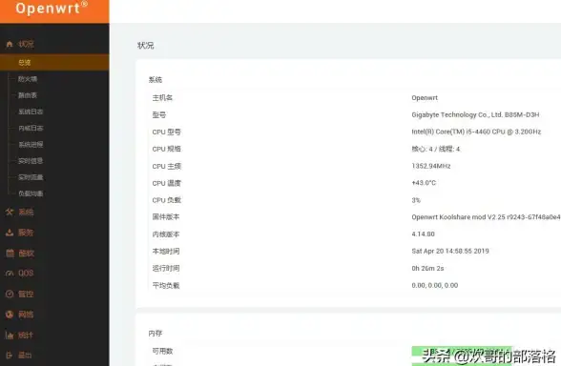The image size is (561, 366).
Task: Open the 网络 globe icon menu
Action: [20, 315]
